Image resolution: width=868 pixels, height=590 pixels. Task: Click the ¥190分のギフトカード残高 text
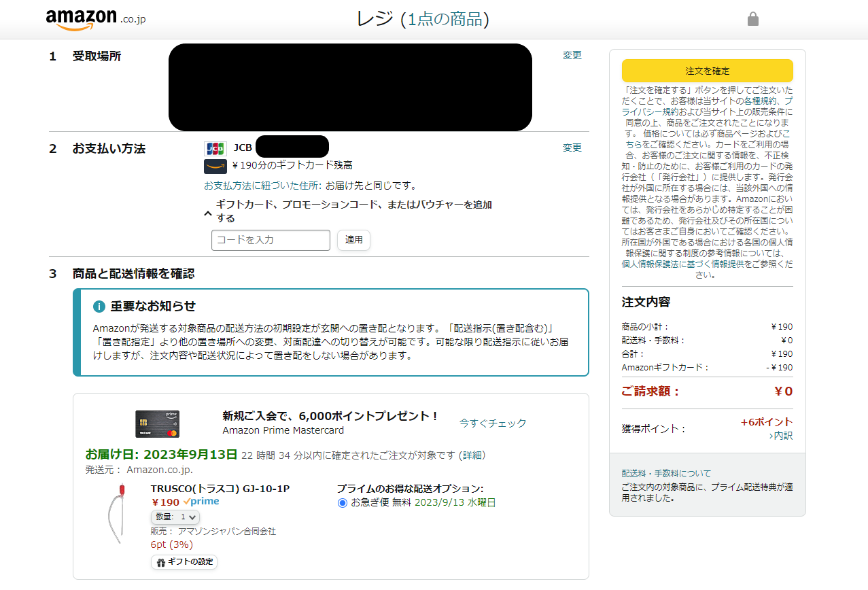tap(292, 165)
